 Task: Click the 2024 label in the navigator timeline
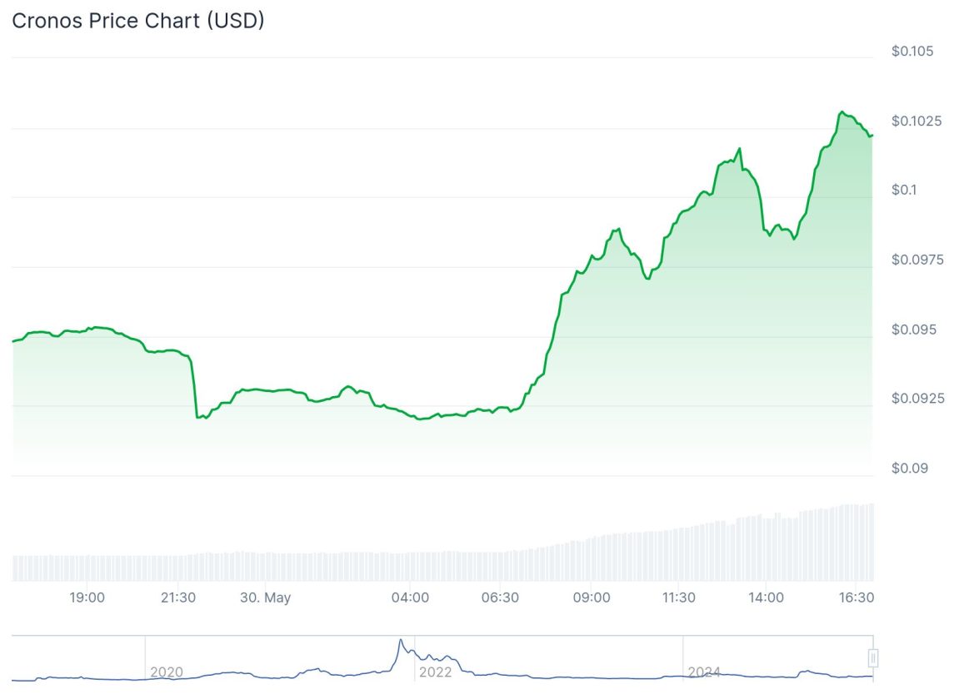[703, 672]
